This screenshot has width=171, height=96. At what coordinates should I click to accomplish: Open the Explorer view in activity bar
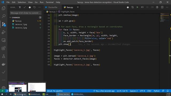pyautogui.click(x=3, y=8)
